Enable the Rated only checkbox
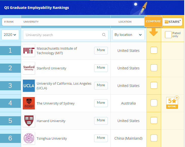 coord(168,35)
